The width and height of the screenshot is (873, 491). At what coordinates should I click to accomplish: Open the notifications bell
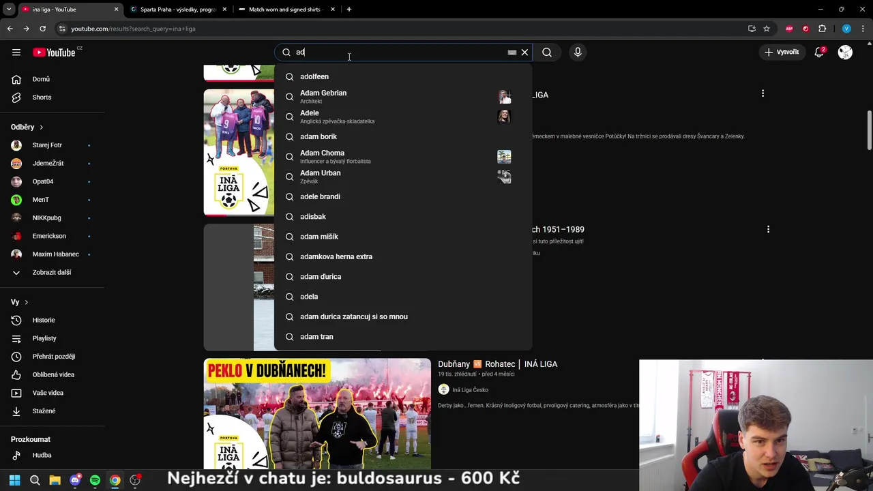819,53
